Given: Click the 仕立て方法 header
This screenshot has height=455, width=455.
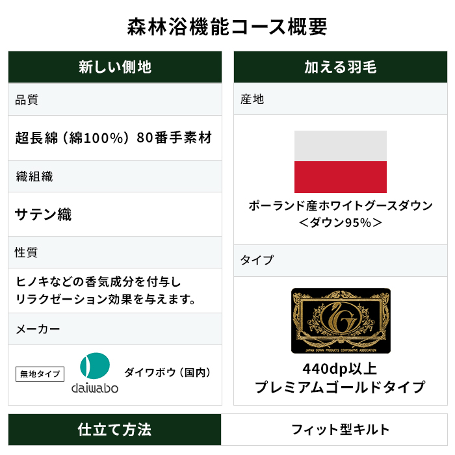Looking at the screenshot, I should pyautogui.click(x=115, y=430).
